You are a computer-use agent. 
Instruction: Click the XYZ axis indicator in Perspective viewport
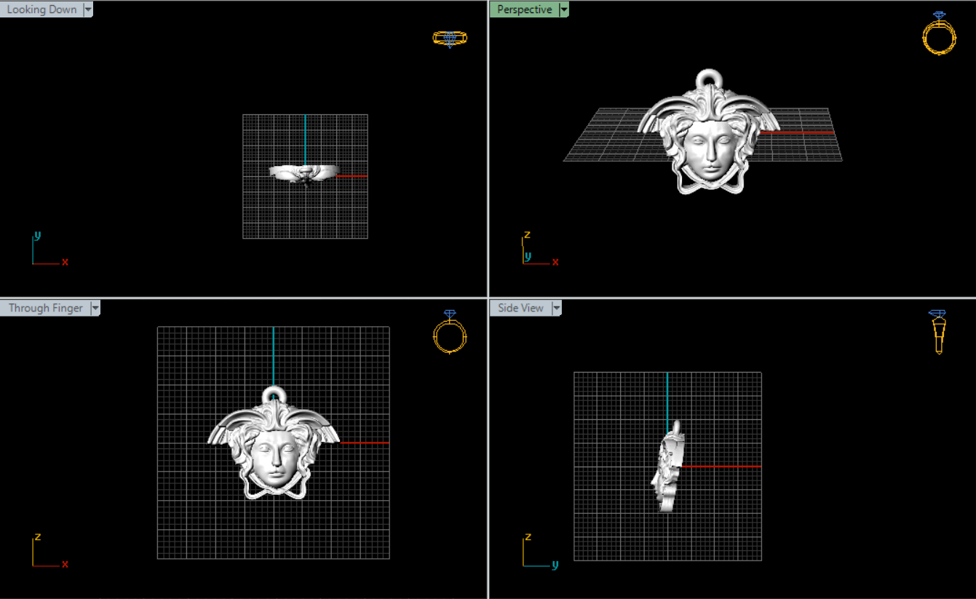[x=539, y=250]
